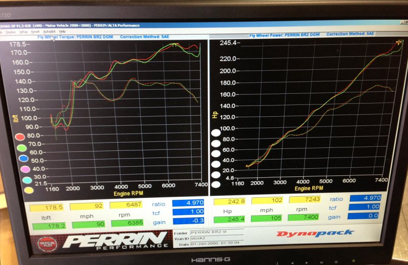408x265 pixels.
Task: Click the PERRIN Performance logo
Action: coord(116,241)
